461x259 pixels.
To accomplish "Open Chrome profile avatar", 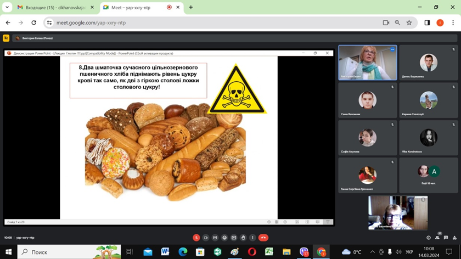I will [x=440, y=22].
